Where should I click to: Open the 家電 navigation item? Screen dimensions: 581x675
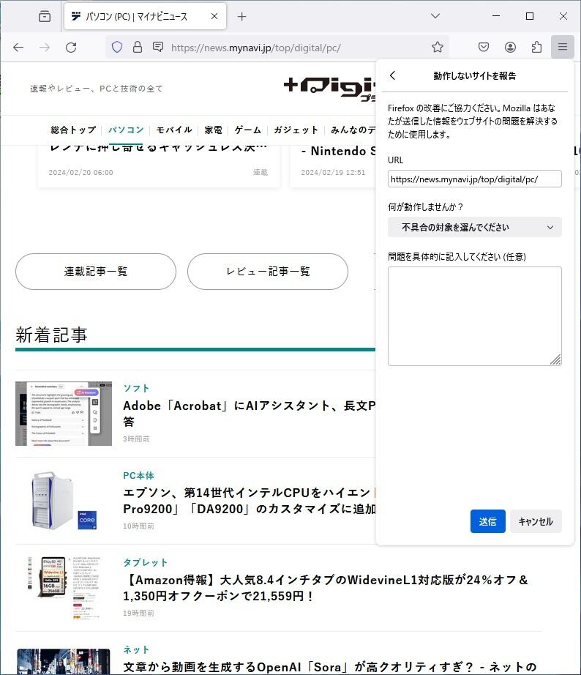click(214, 130)
